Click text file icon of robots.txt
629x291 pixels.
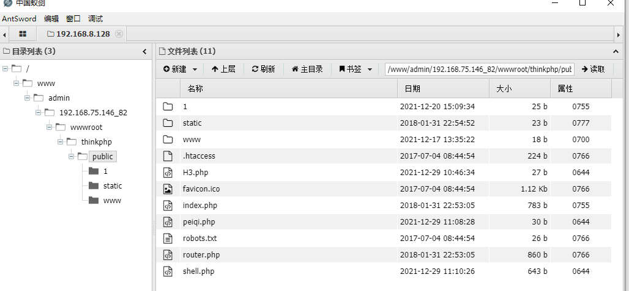168,239
